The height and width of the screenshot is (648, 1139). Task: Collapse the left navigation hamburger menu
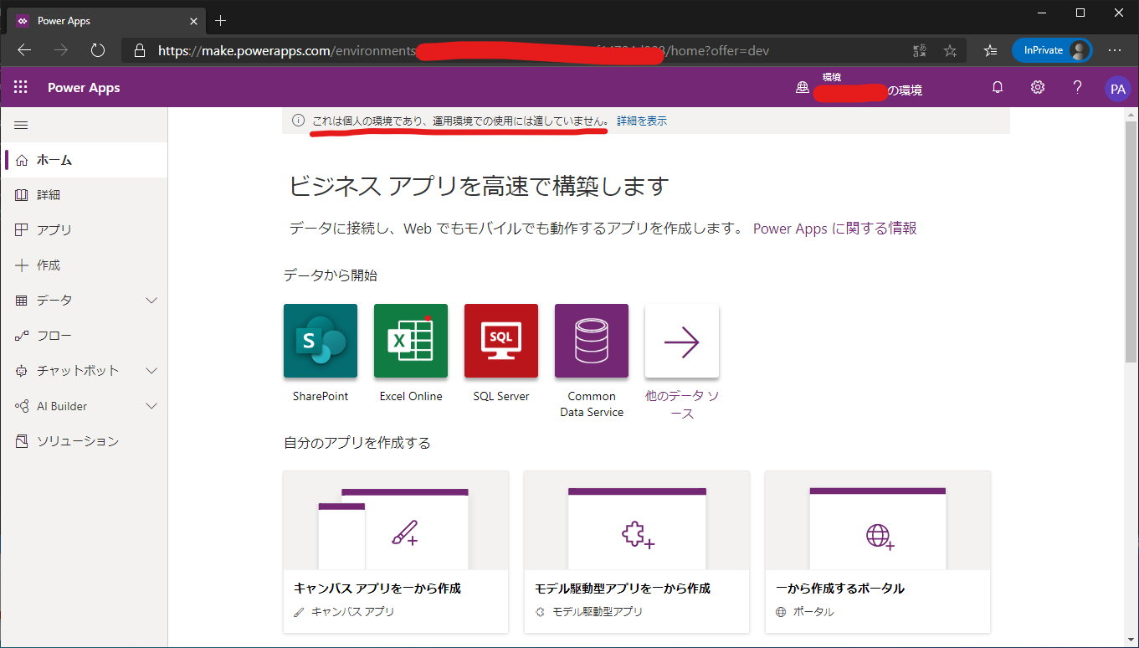coord(22,125)
